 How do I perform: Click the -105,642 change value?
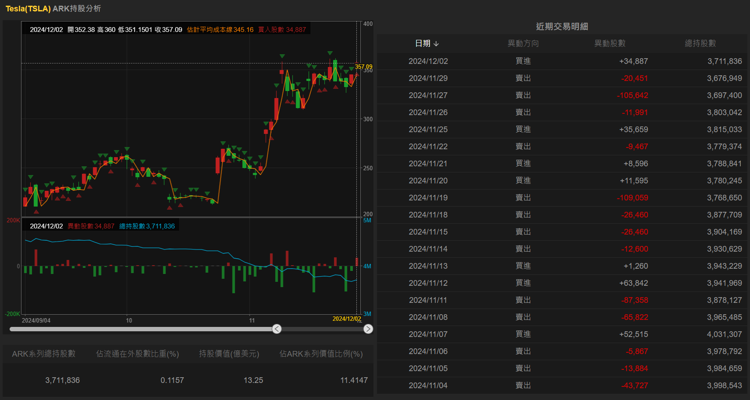point(632,95)
